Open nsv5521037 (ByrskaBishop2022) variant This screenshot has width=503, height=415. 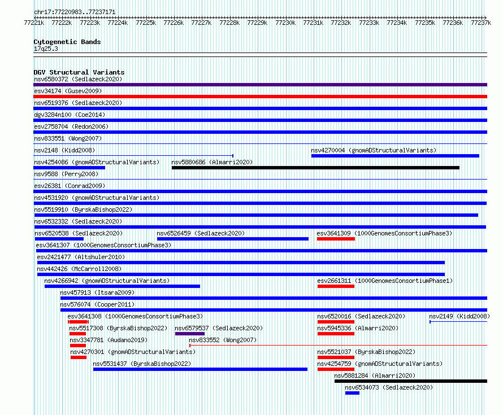366,352
